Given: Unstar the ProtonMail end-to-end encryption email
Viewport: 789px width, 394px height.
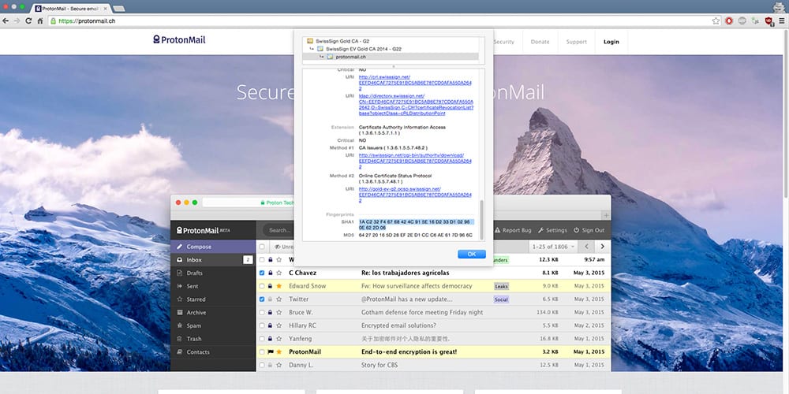Looking at the screenshot, I should (279, 351).
